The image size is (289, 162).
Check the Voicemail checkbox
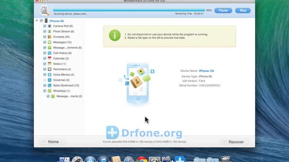(45, 80)
